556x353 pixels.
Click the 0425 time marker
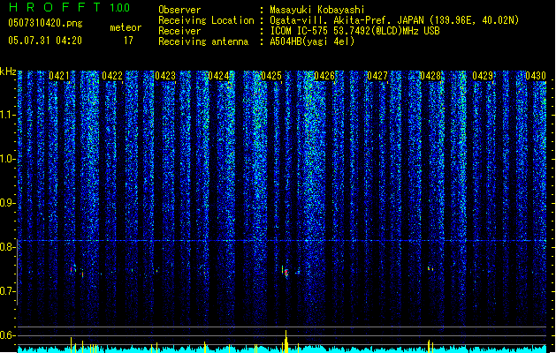pyautogui.click(x=270, y=76)
